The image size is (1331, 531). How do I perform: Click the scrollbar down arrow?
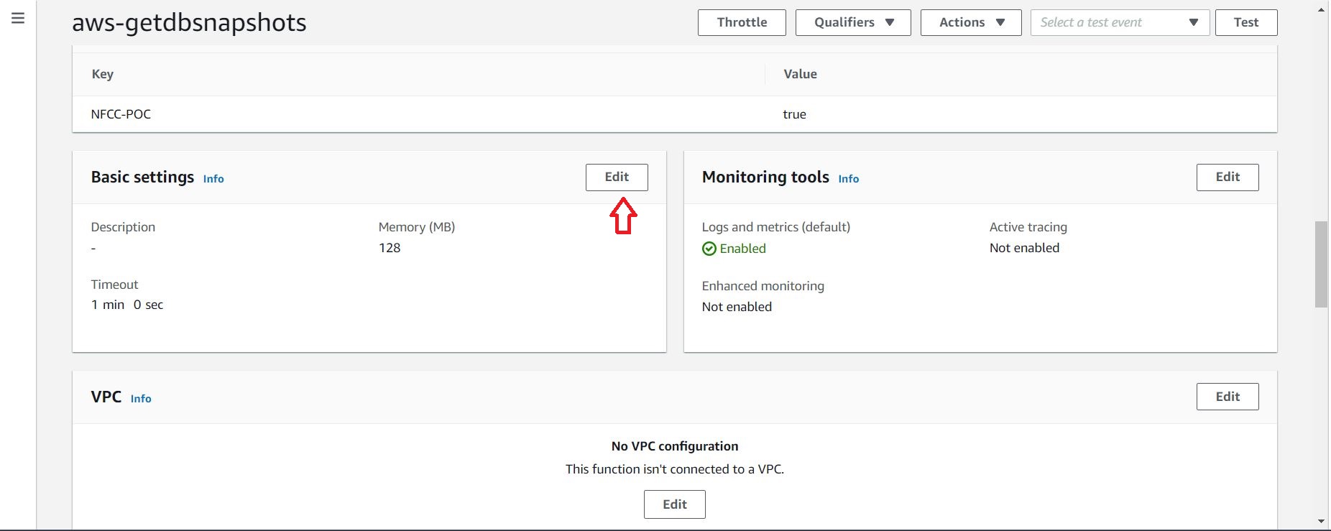point(1321,521)
